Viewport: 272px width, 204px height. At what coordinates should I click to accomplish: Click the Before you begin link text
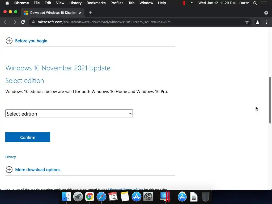tap(31, 41)
